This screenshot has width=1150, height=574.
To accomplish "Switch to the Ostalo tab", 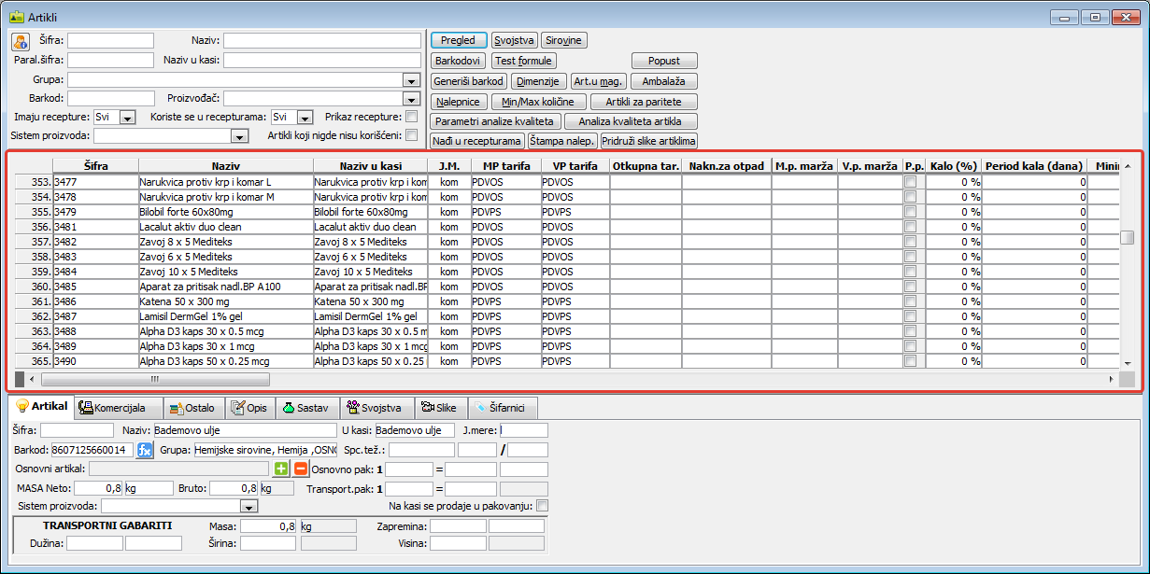I will click(x=193, y=408).
